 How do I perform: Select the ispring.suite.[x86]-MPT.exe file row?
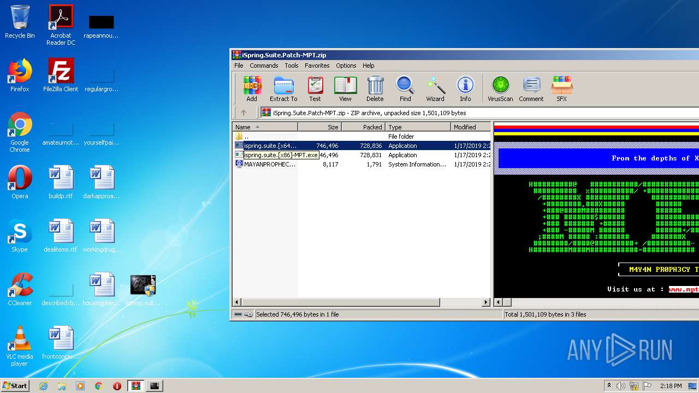pyautogui.click(x=362, y=155)
